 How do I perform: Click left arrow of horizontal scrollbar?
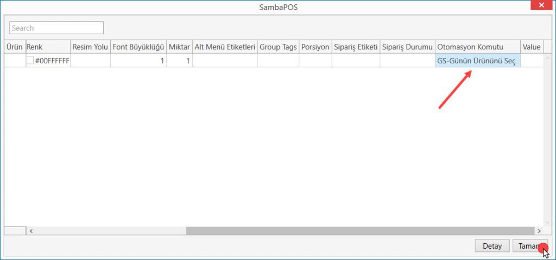(31, 231)
